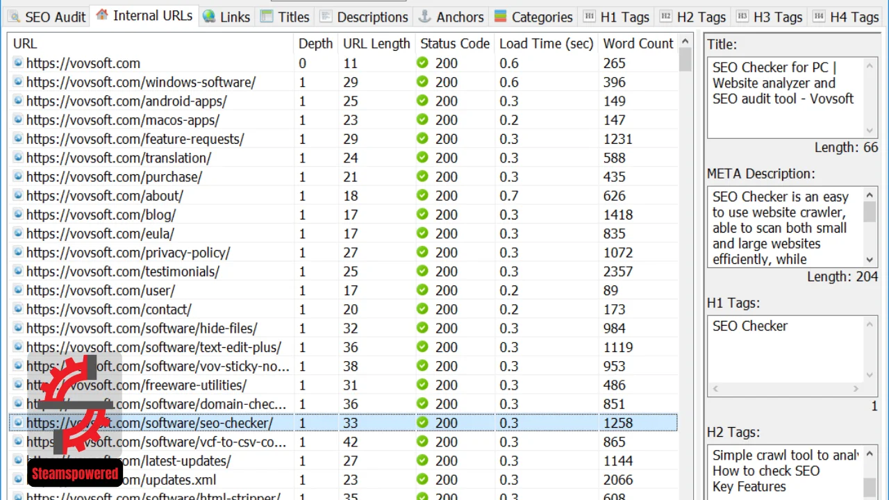This screenshot has height=500, width=889.
Task: Sort by Load Time (sec) column header
Action: click(x=547, y=43)
